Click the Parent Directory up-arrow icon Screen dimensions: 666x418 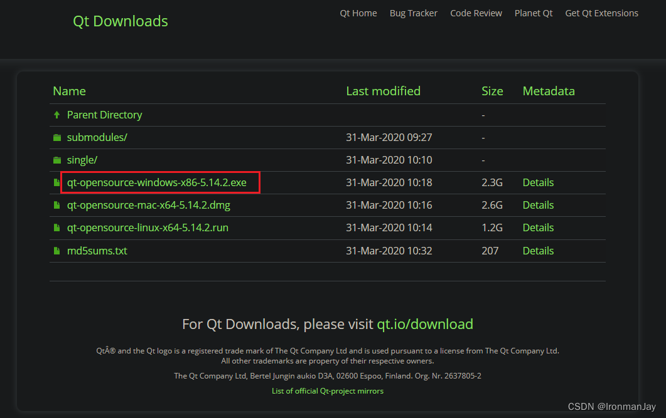coord(57,115)
